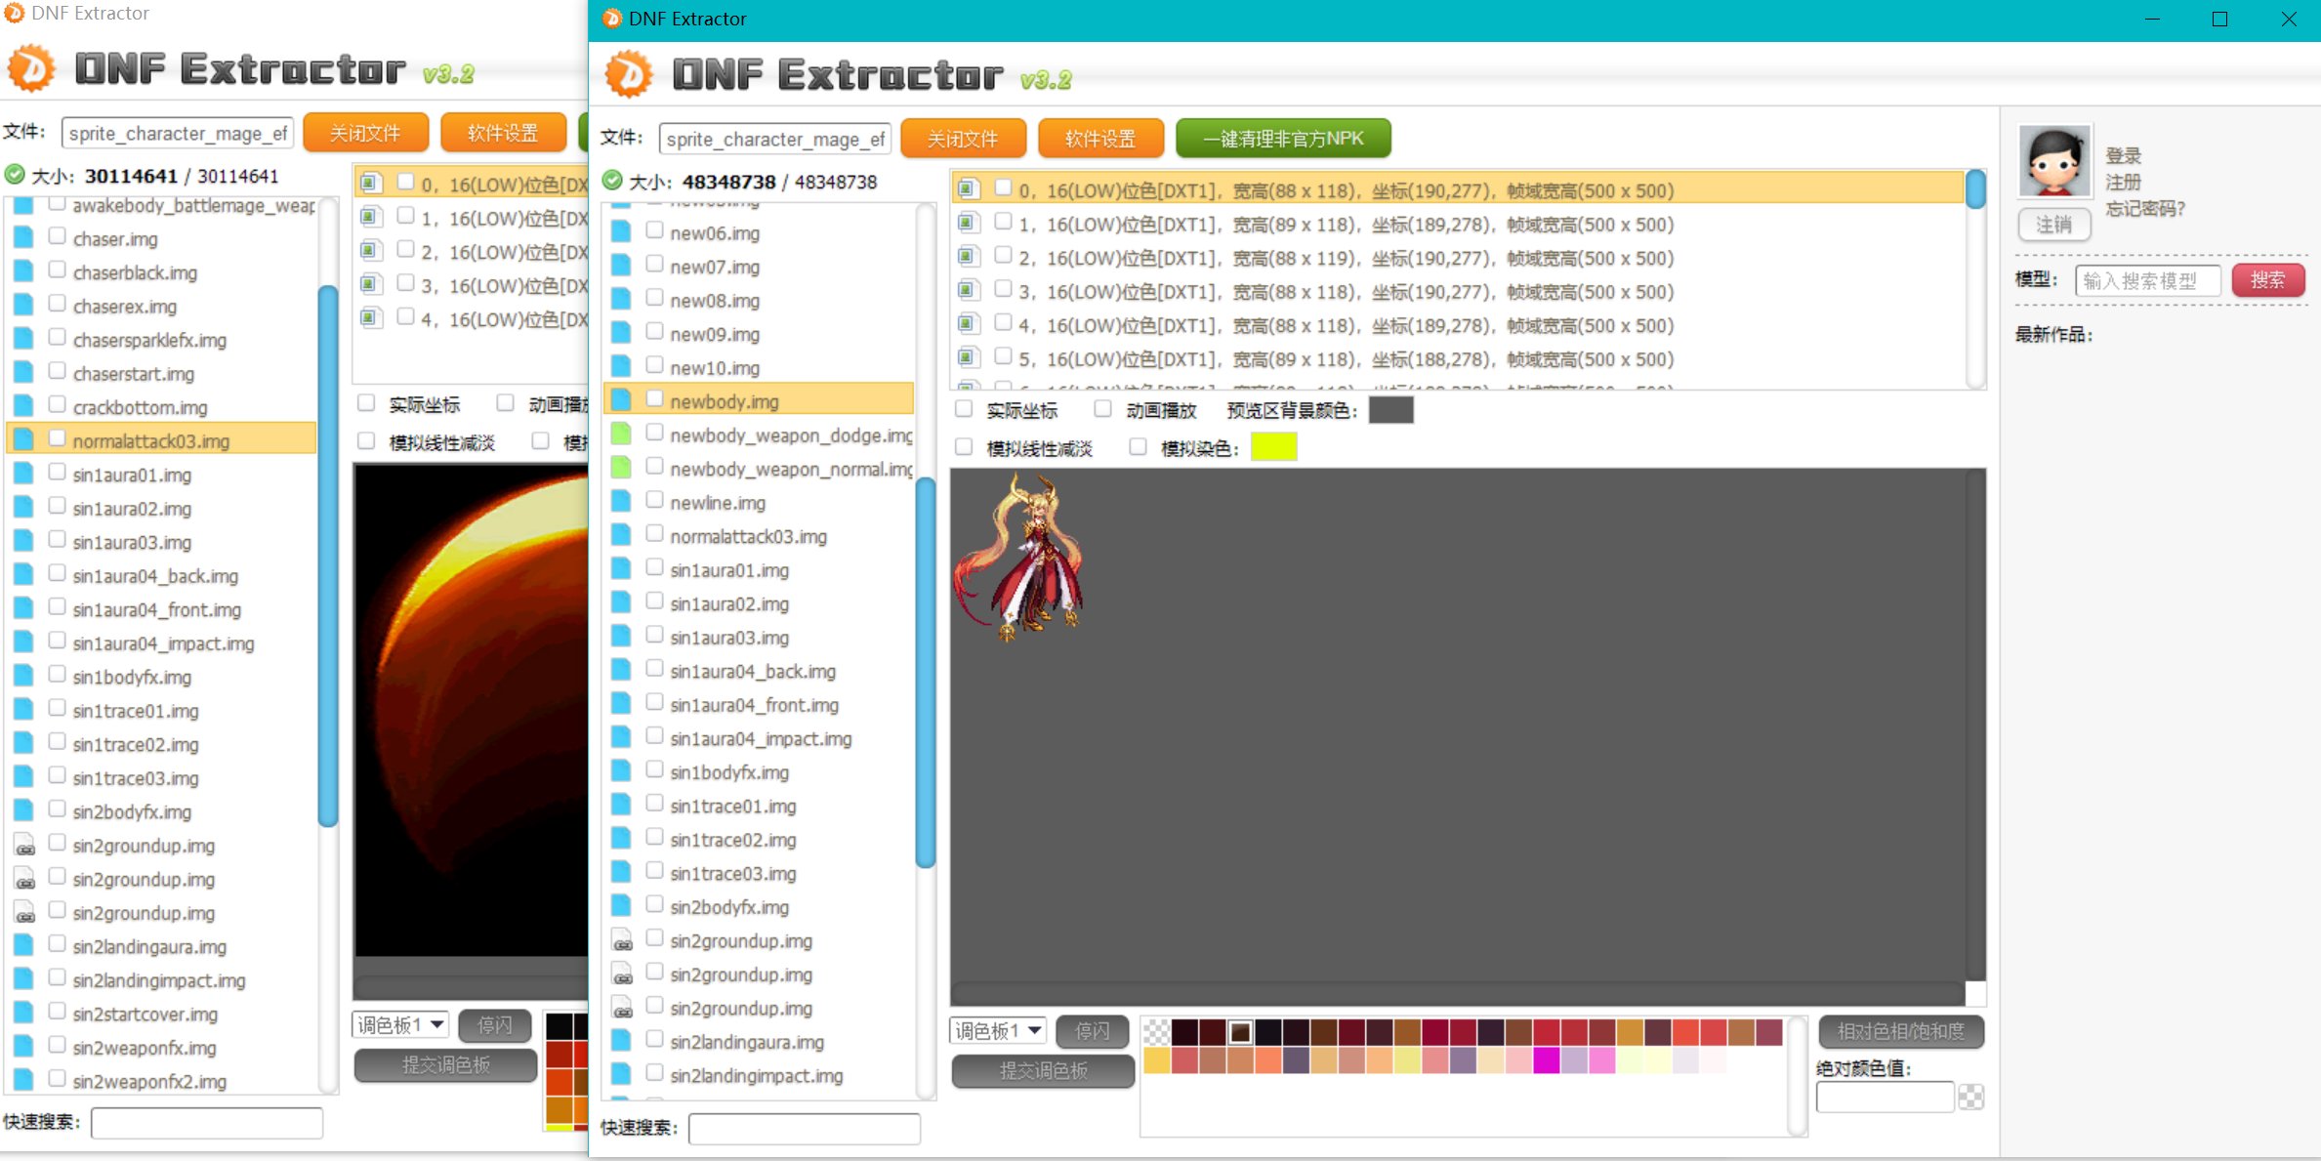This screenshot has height=1161, width=2321.
Task: Click the yellow 模拟染色 color swatch
Action: pyautogui.click(x=1273, y=447)
